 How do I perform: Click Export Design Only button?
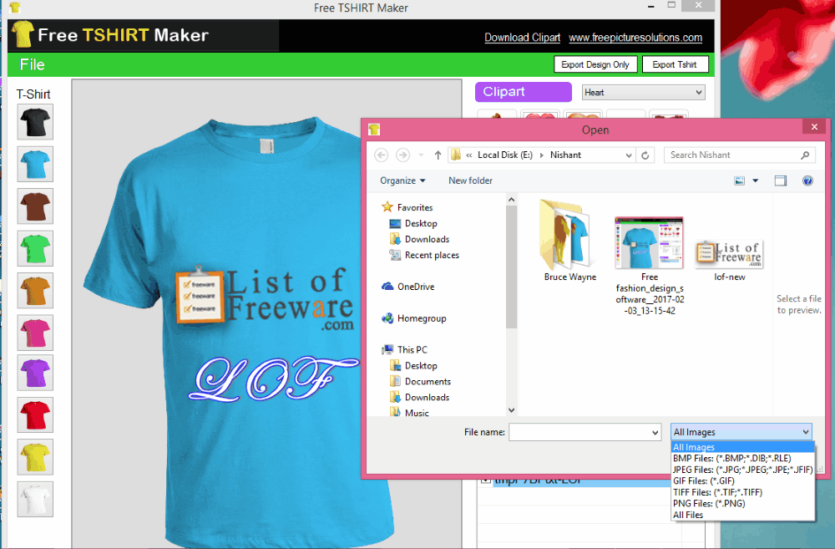click(x=595, y=64)
